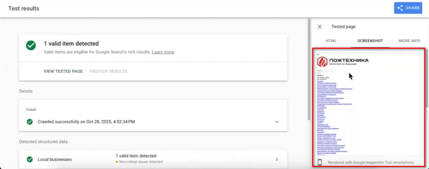429x169 pixels.
Task: Click the smartphone icon in render footer
Action: pos(320,162)
